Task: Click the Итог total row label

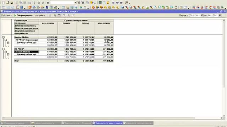Action: coord(17,61)
